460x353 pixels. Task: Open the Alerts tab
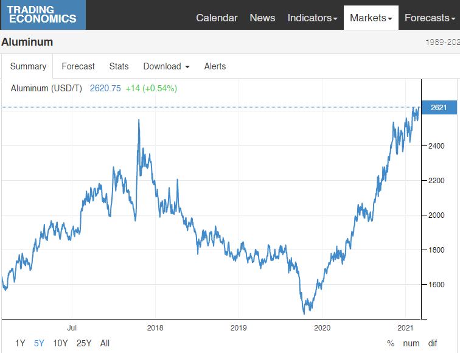pos(215,66)
